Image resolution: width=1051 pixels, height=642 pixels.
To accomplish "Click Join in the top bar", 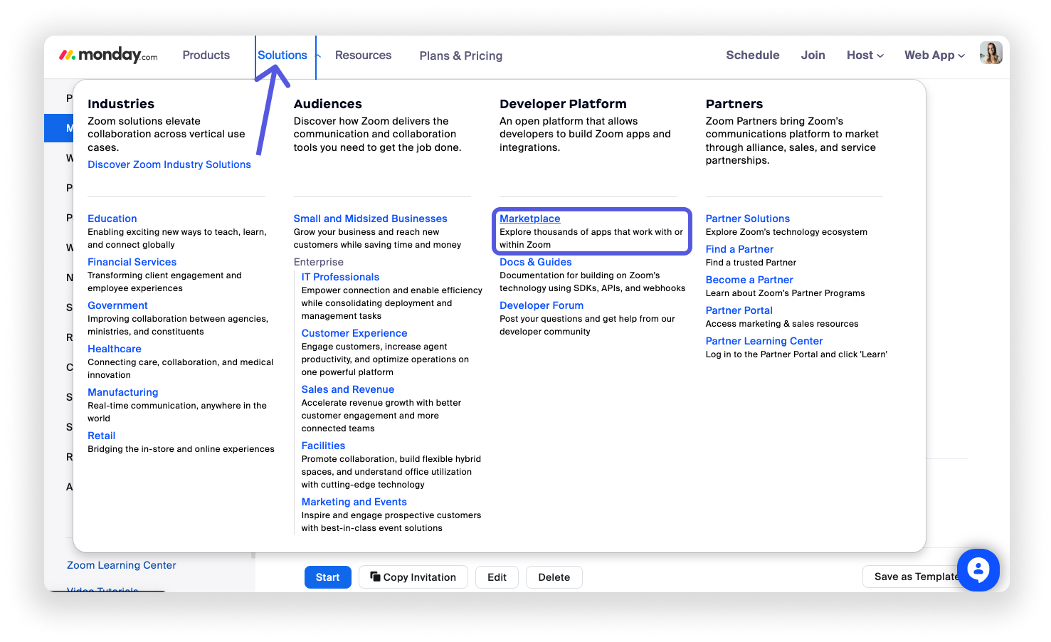I will [x=813, y=55].
